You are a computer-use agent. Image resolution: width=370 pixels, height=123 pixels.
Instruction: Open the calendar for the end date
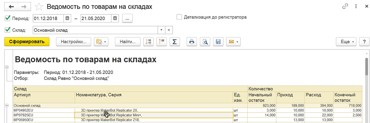(x=115, y=18)
